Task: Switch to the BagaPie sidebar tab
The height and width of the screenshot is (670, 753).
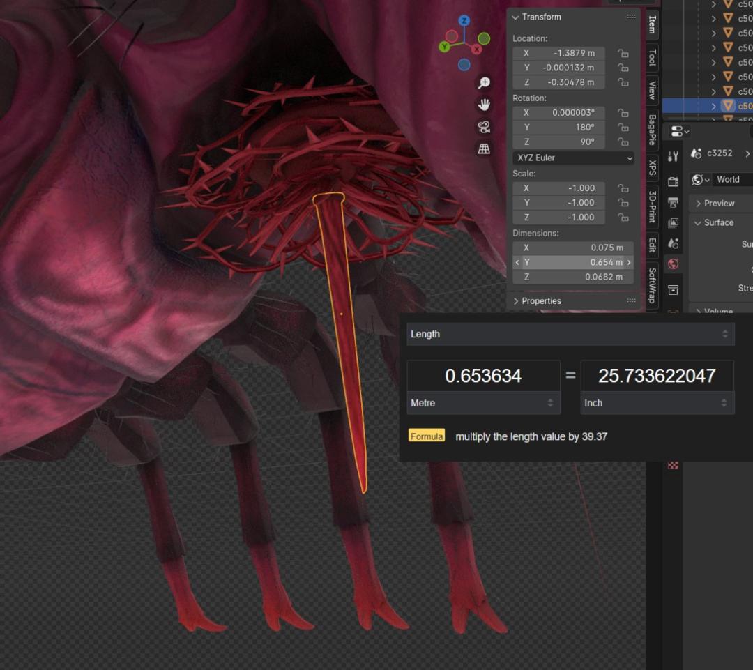Action: pyautogui.click(x=653, y=130)
